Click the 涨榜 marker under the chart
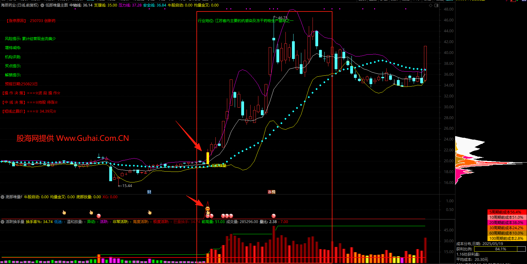Image resolution: width=527 pixels, height=264 pixels. [272, 192]
